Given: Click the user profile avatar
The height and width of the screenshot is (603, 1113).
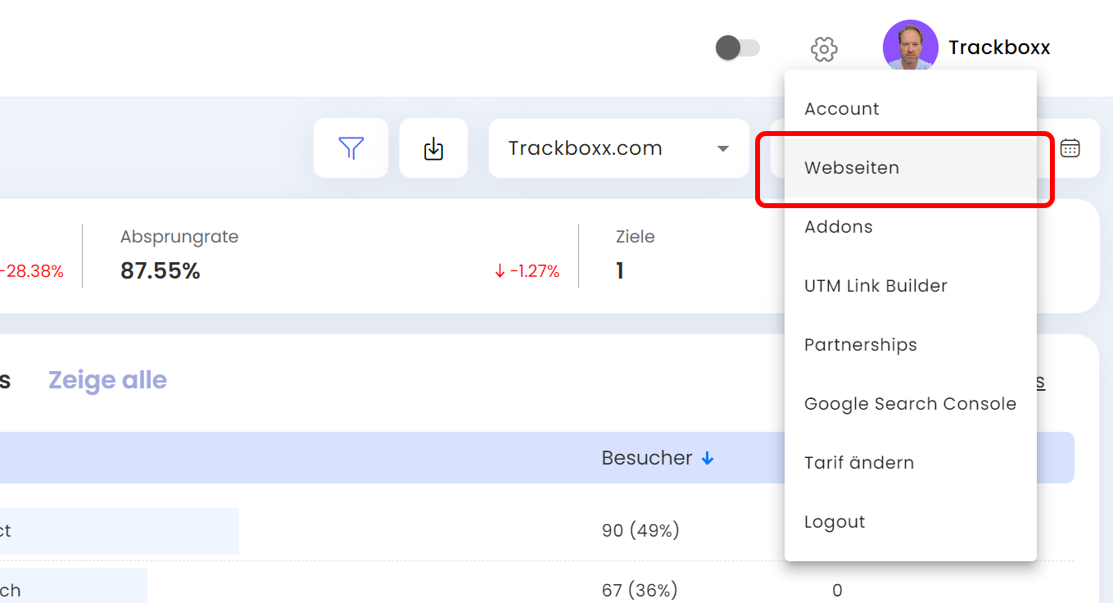Looking at the screenshot, I should tap(910, 47).
